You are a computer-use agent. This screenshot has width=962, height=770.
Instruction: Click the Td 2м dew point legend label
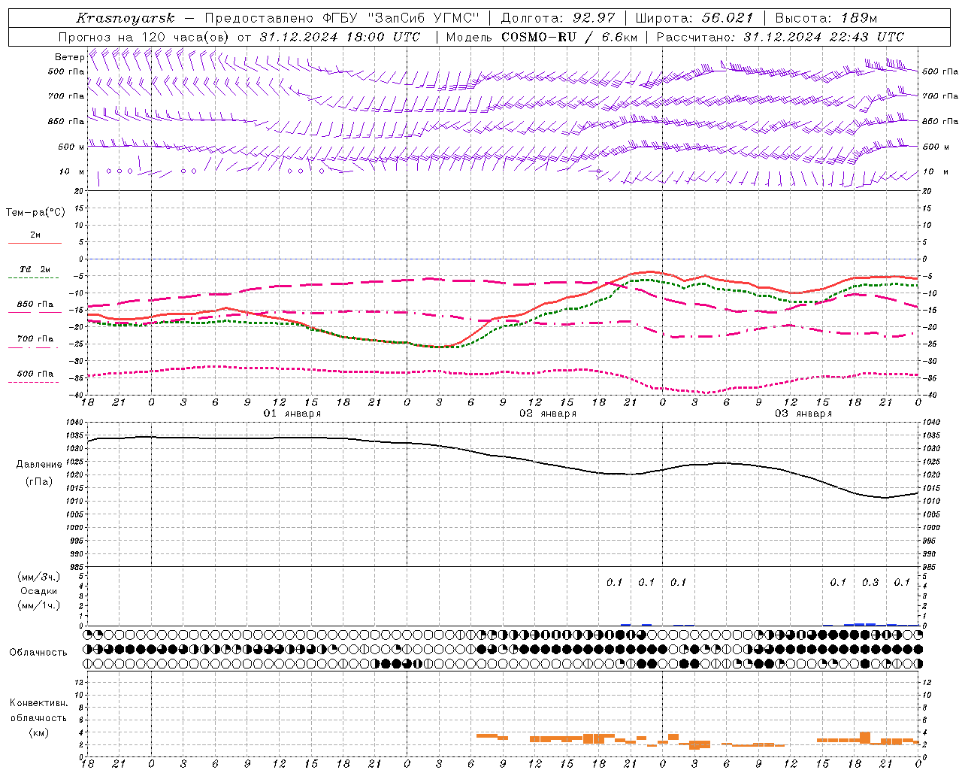(35, 269)
